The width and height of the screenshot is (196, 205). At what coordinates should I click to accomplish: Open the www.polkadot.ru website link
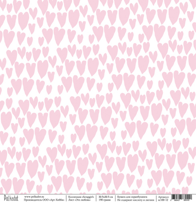coord(34,196)
